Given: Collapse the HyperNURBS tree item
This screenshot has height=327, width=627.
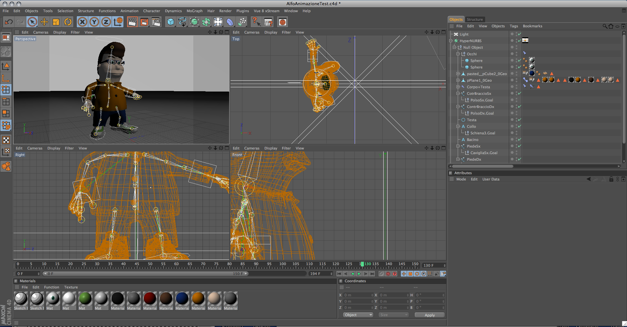Looking at the screenshot, I should (x=451, y=41).
